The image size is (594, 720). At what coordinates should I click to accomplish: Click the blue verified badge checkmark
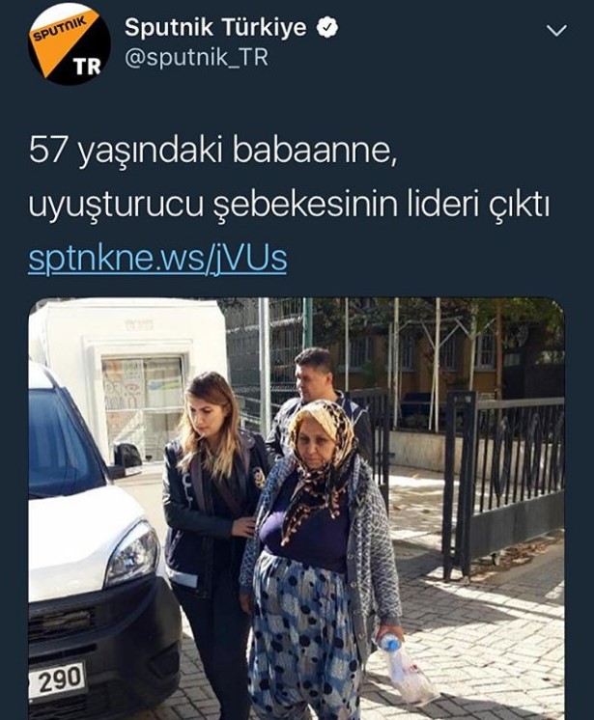tap(327, 27)
